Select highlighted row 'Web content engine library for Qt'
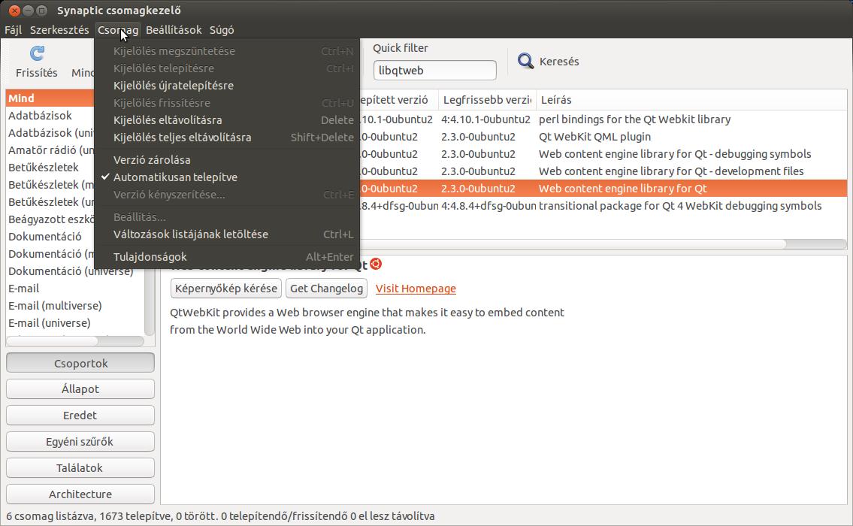 click(603, 189)
